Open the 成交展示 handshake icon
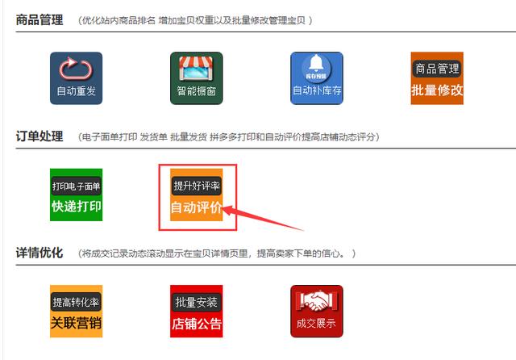 pos(317,311)
